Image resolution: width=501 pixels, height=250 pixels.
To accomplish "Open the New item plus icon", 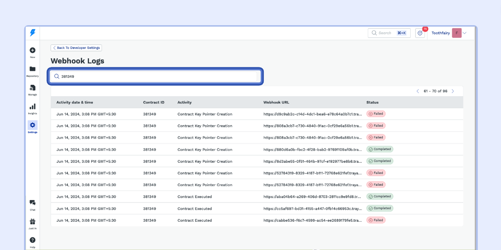I will (x=33, y=50).
